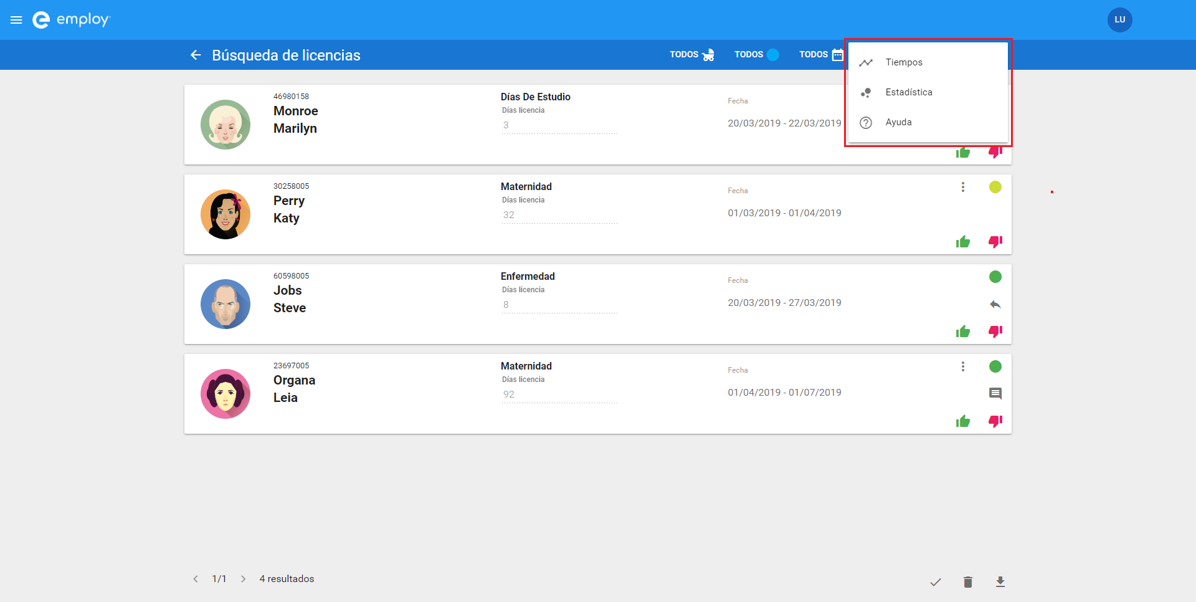
Task: Click date range 20/03/2019 - 22/03/2019
Action: point(784,123)
